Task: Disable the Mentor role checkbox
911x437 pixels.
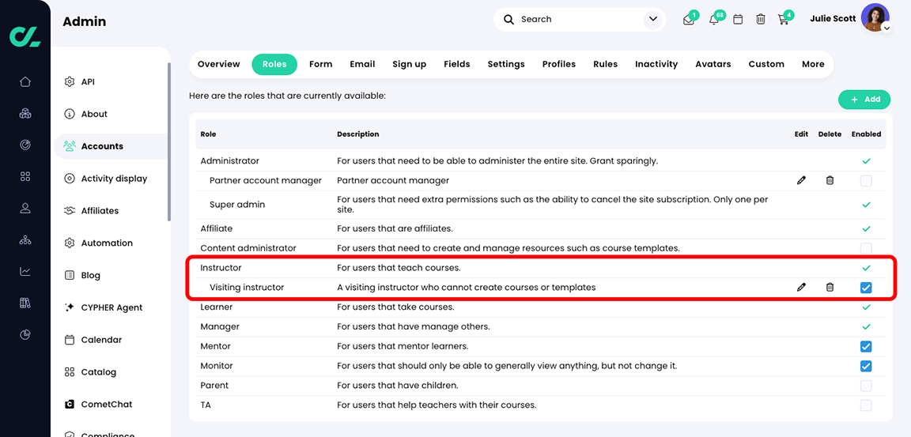Action: click(x=866, y=346)
